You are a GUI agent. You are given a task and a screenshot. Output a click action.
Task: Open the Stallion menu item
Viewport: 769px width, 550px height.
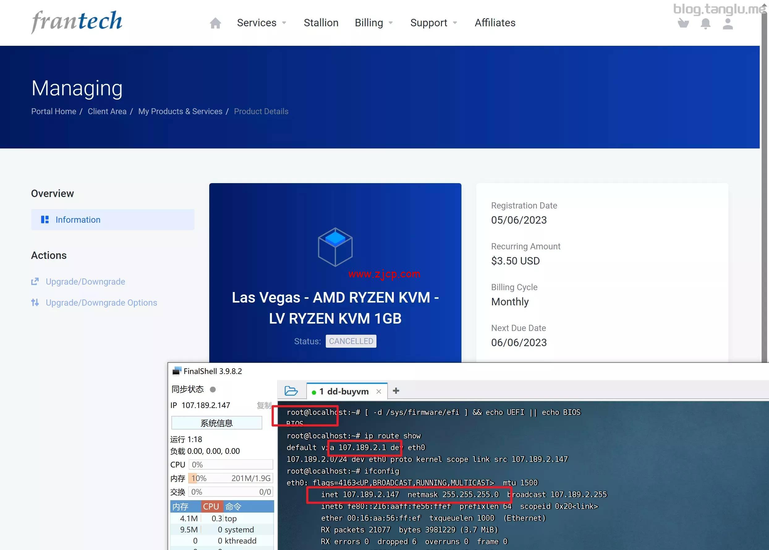point(321,23)
